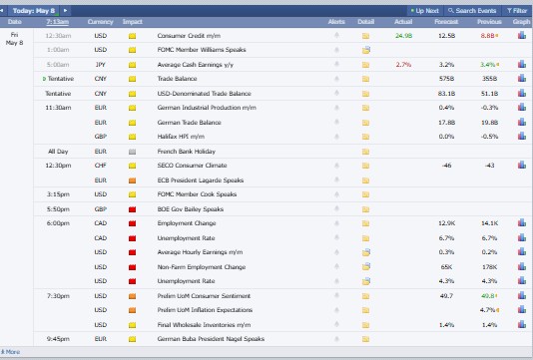Click the Detail column header

pos(365,22)
